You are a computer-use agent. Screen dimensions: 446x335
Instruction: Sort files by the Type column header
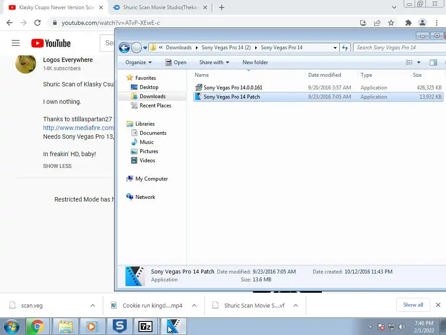(x=366, y=75)
